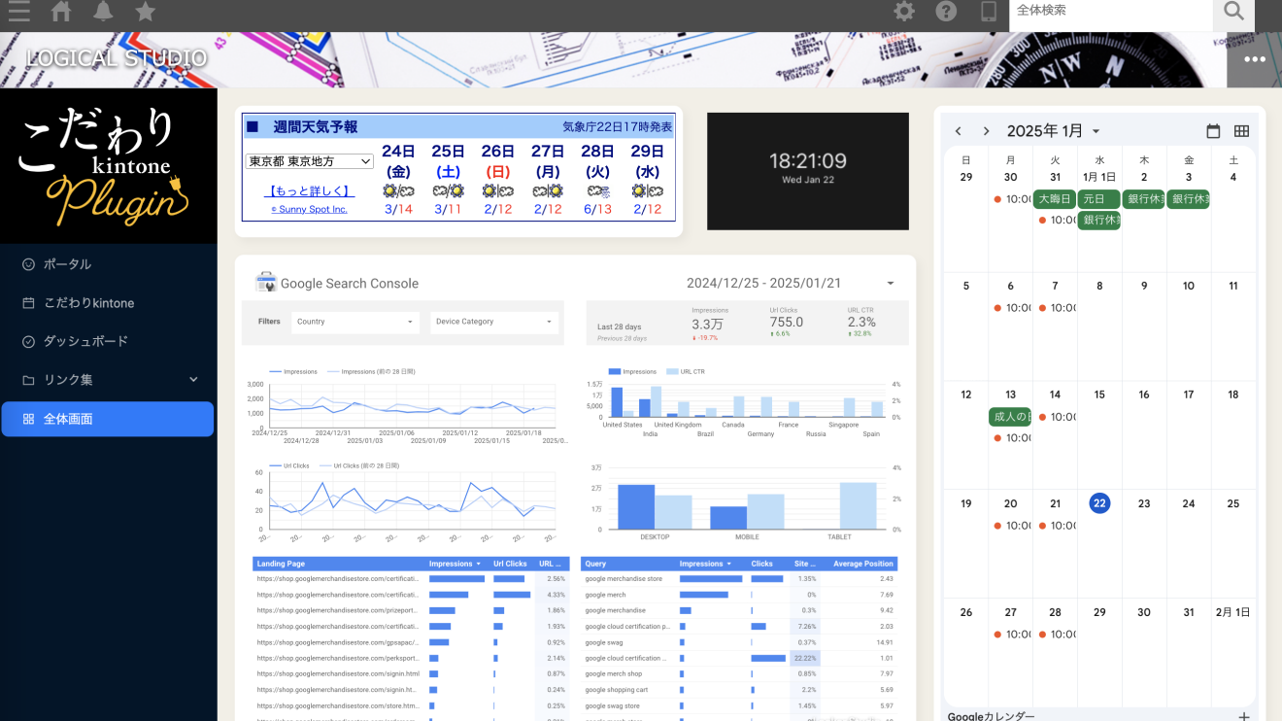Click the TABLET bar chart label

(x=839, y=537)
